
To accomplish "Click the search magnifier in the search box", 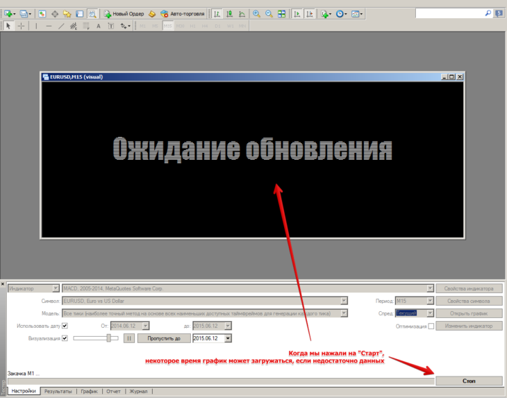I will pyautogui.click(x=488, y=13).
